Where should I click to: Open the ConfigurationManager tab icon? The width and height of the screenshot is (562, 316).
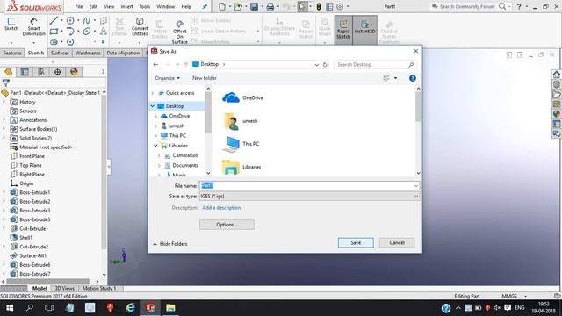click(41, 72)
